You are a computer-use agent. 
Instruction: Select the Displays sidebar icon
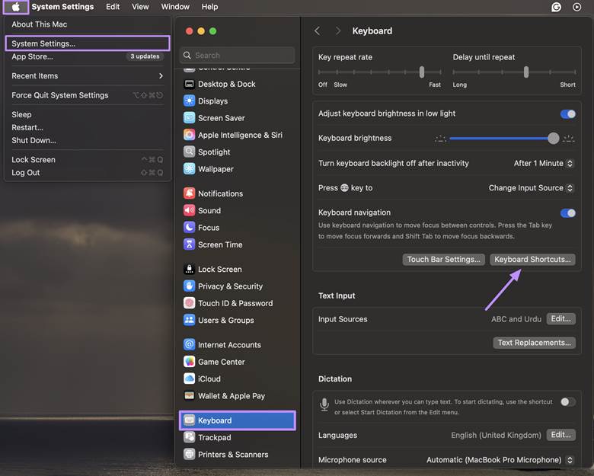189,101
